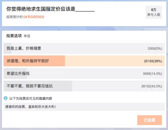Click the 9569(14.5%) vote count
Screen dimensions: 168x130
(153, 74)
